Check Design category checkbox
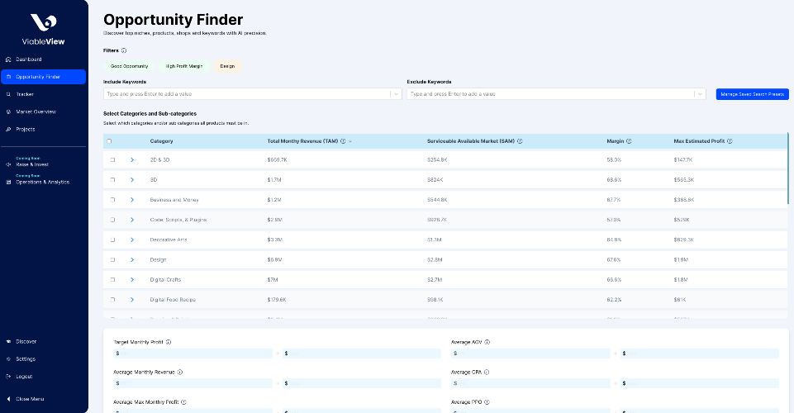794x413 pixels. point(112,259)
